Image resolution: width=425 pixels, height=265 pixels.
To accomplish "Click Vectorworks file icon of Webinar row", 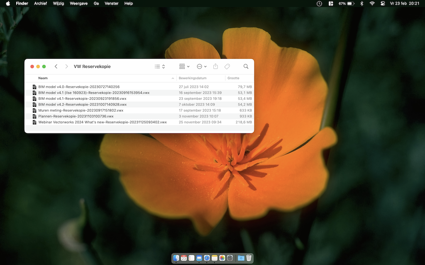I will pos(34,122).
